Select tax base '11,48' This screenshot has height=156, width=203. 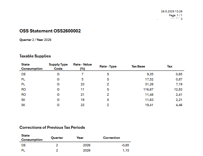(x=149, y=95)
